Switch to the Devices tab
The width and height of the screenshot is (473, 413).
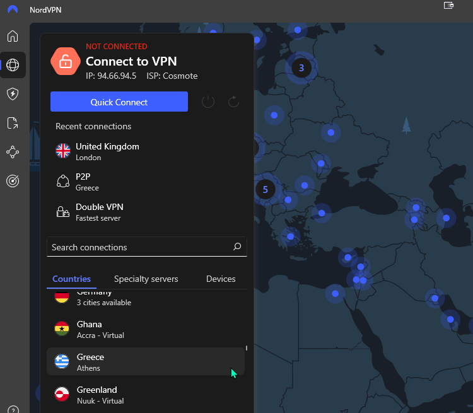221,279
